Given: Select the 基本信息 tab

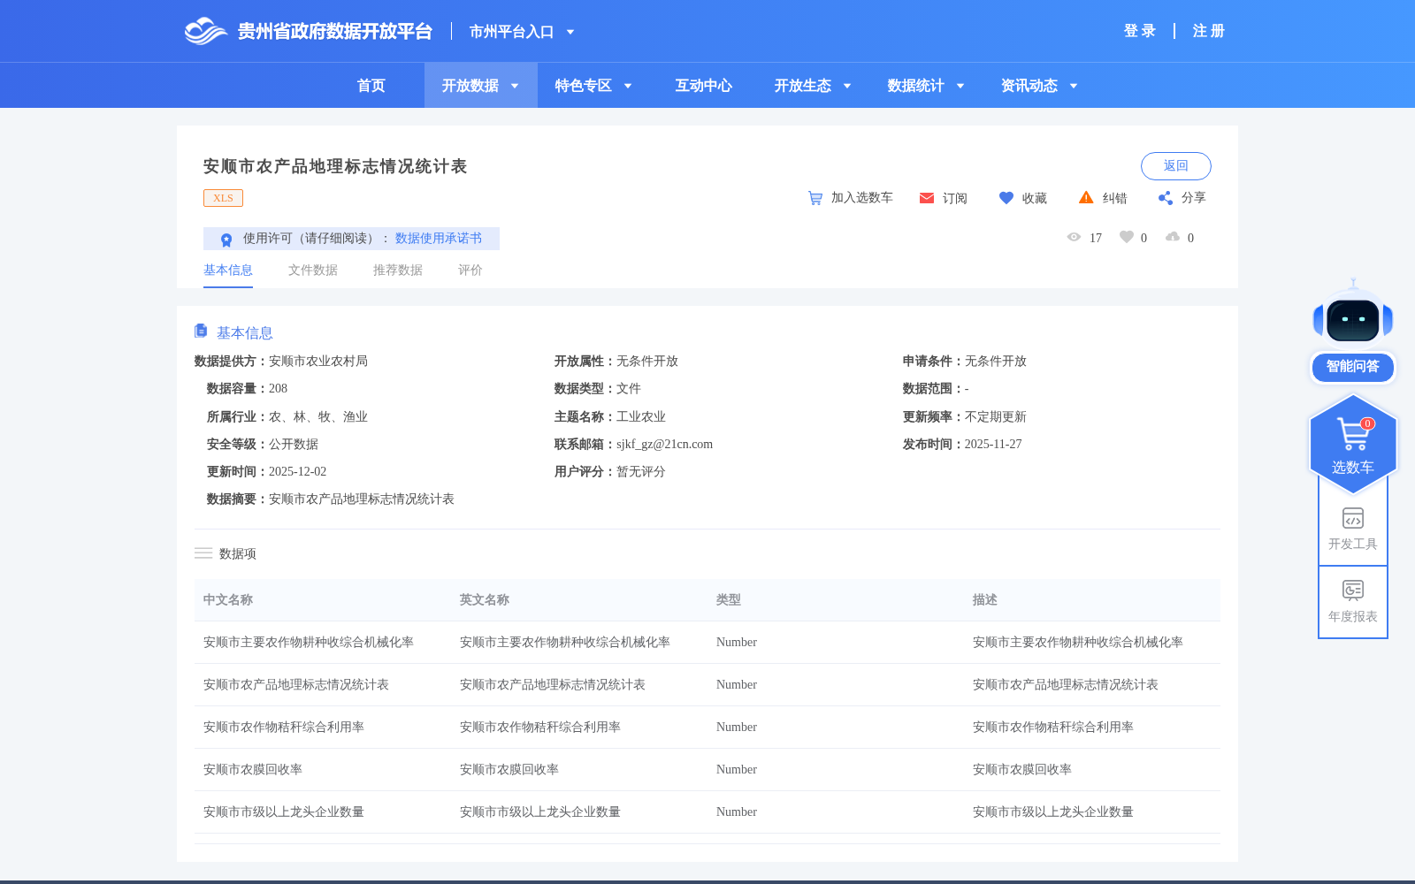Looking at the screenshot, I should tap(228, 271).
